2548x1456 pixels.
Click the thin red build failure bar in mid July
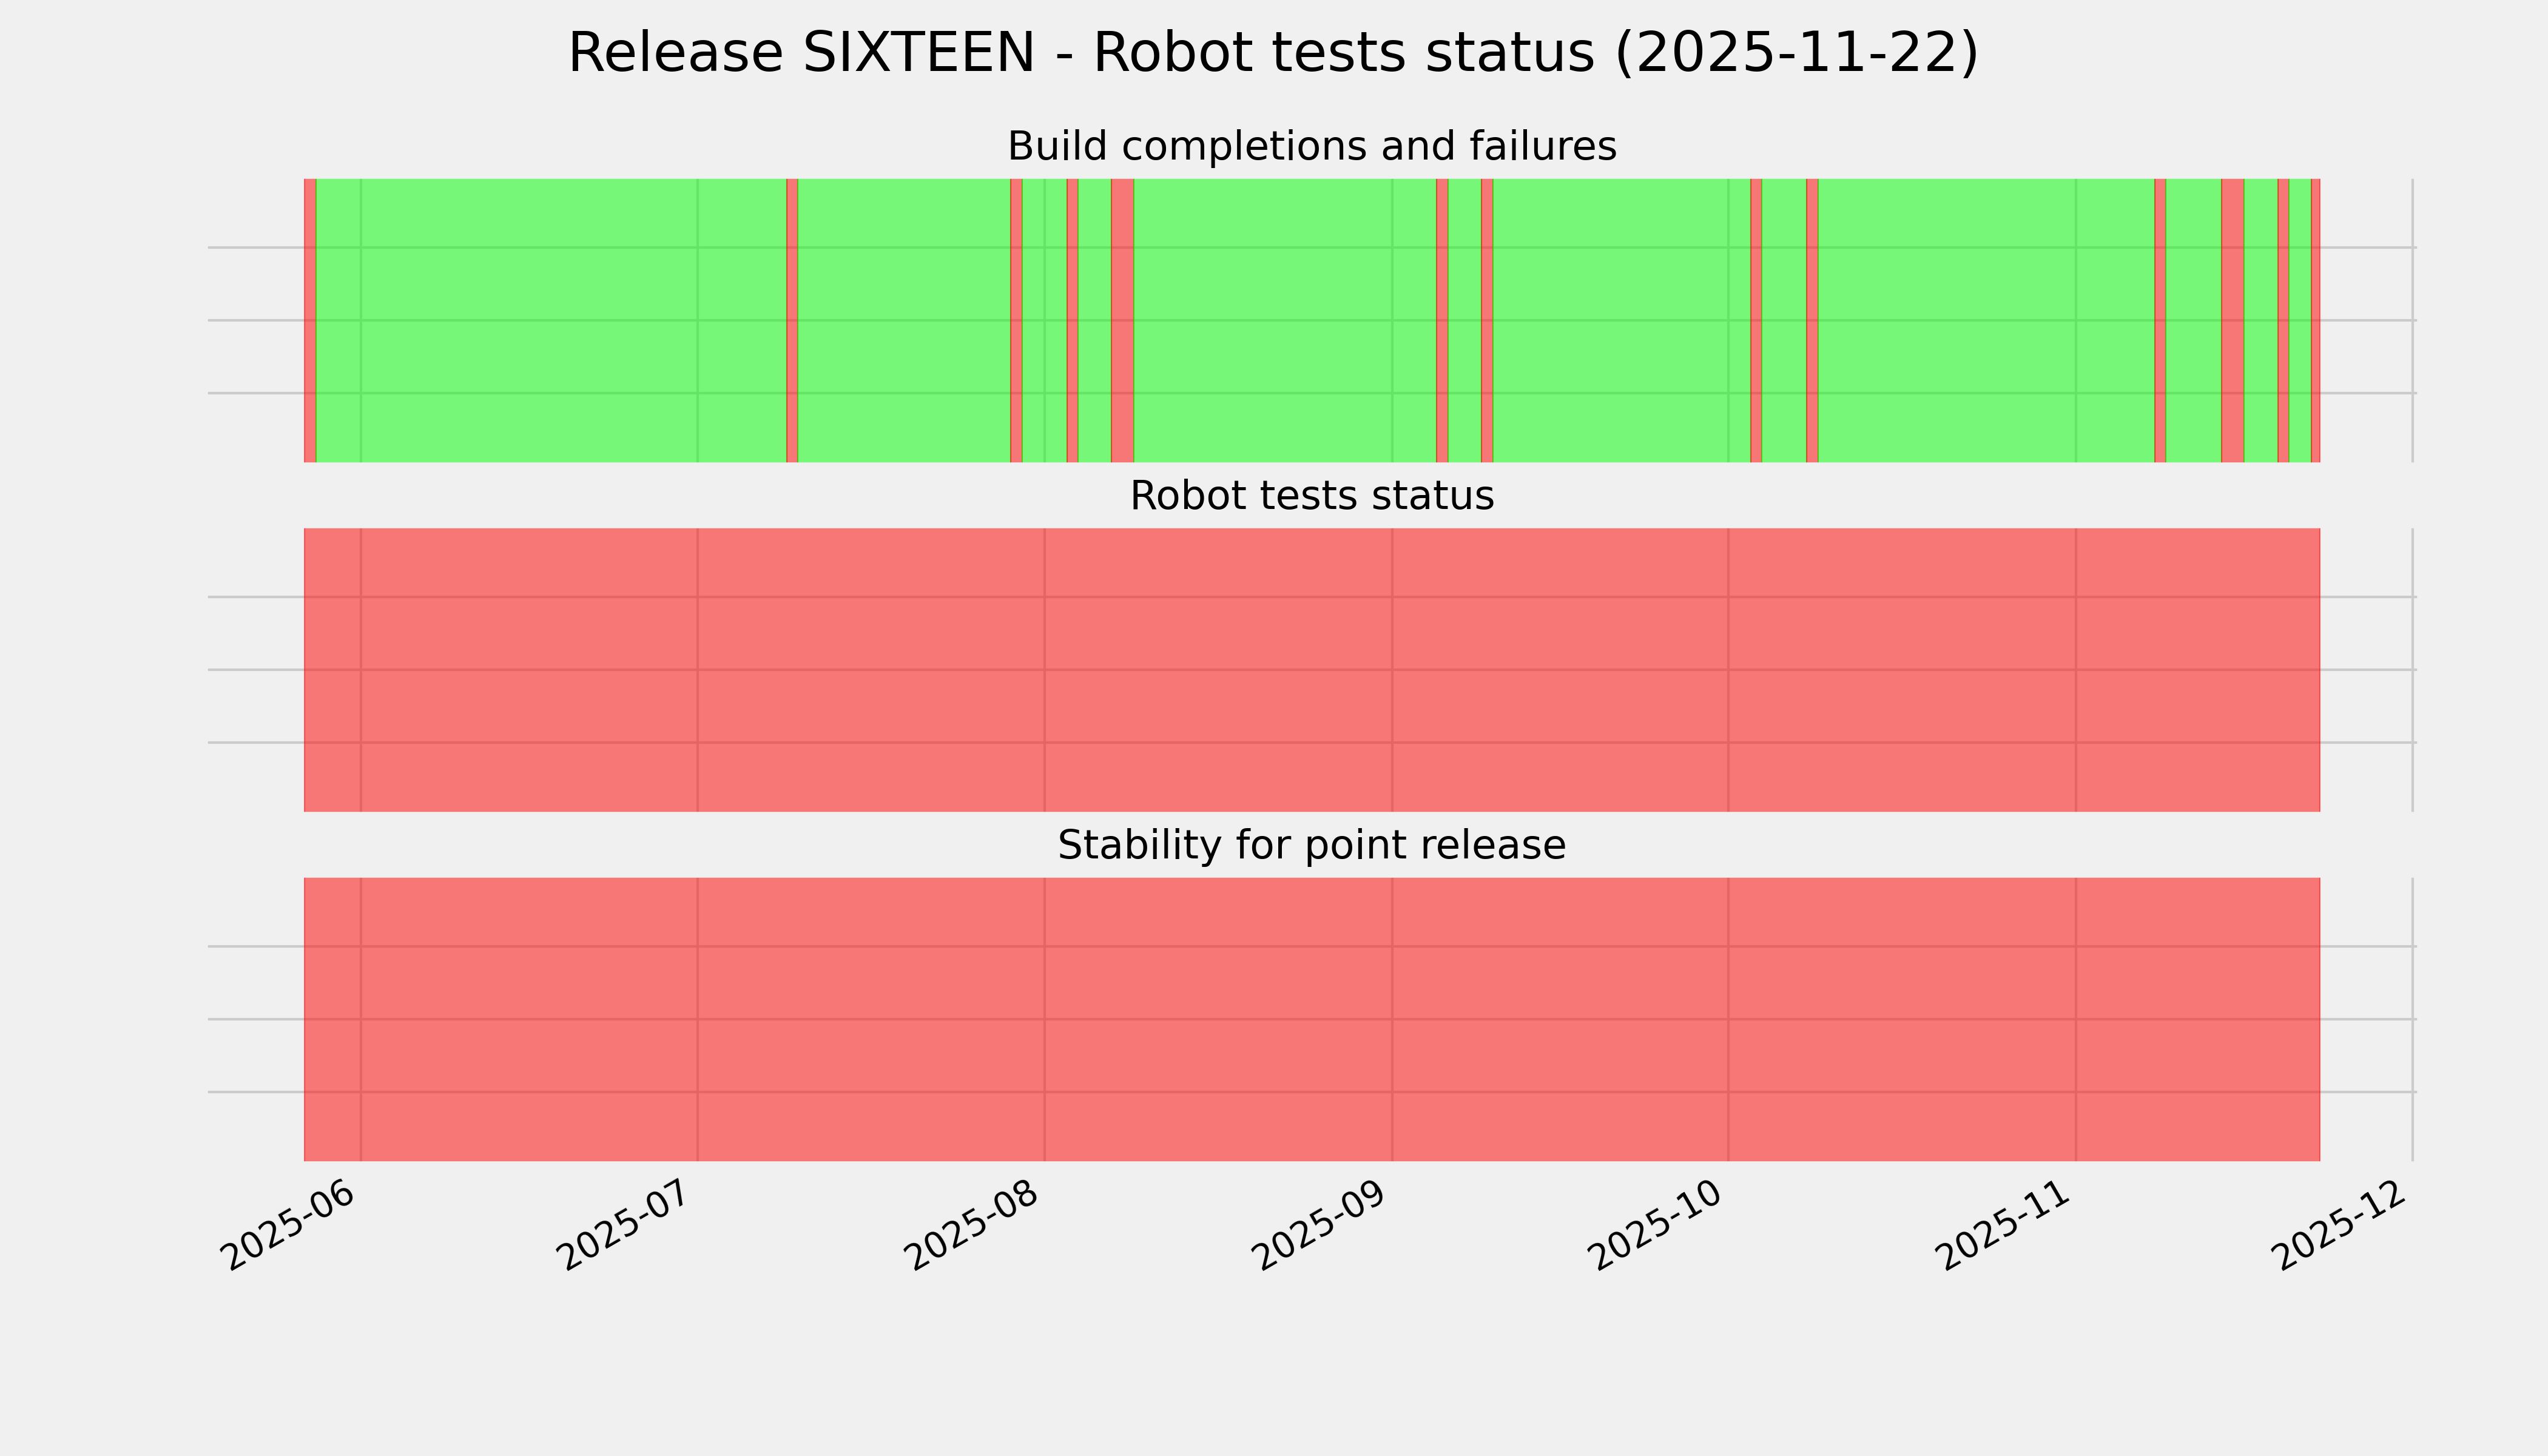pos(792,320)
